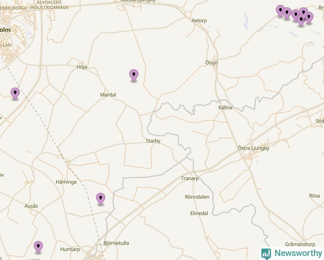The height and width of the screenshot is (260, 324).
Task: Click the Källna place name
Action: (x=225, y=107)
